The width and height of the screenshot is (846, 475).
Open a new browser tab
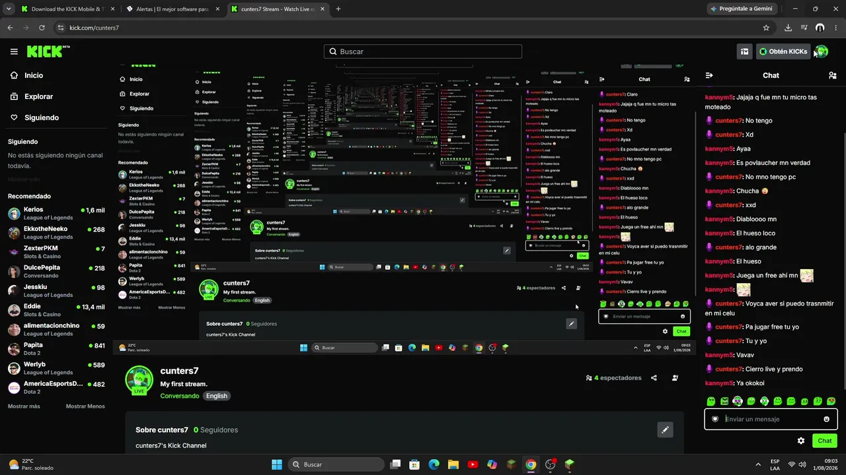(338, 9)
